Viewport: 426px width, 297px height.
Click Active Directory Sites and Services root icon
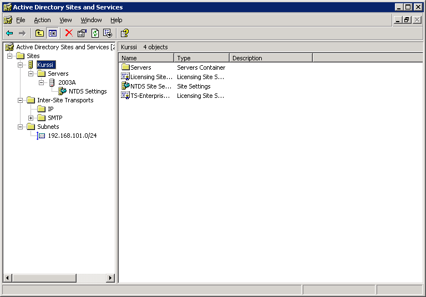point(9,47)
